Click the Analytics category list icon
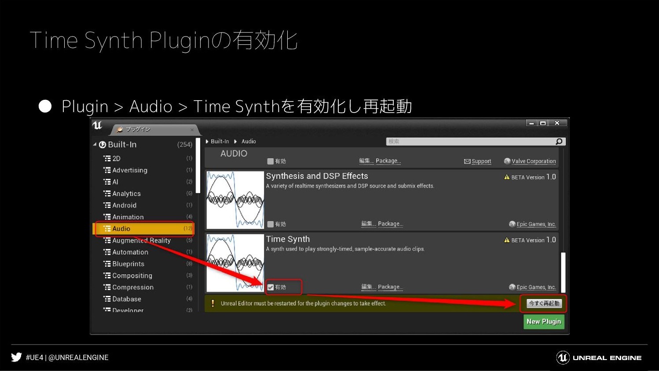This screenshot has height=371, width=659. 107,193
